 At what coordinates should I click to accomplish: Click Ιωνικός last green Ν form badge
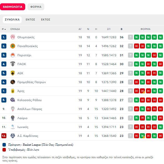coord(160,127)
